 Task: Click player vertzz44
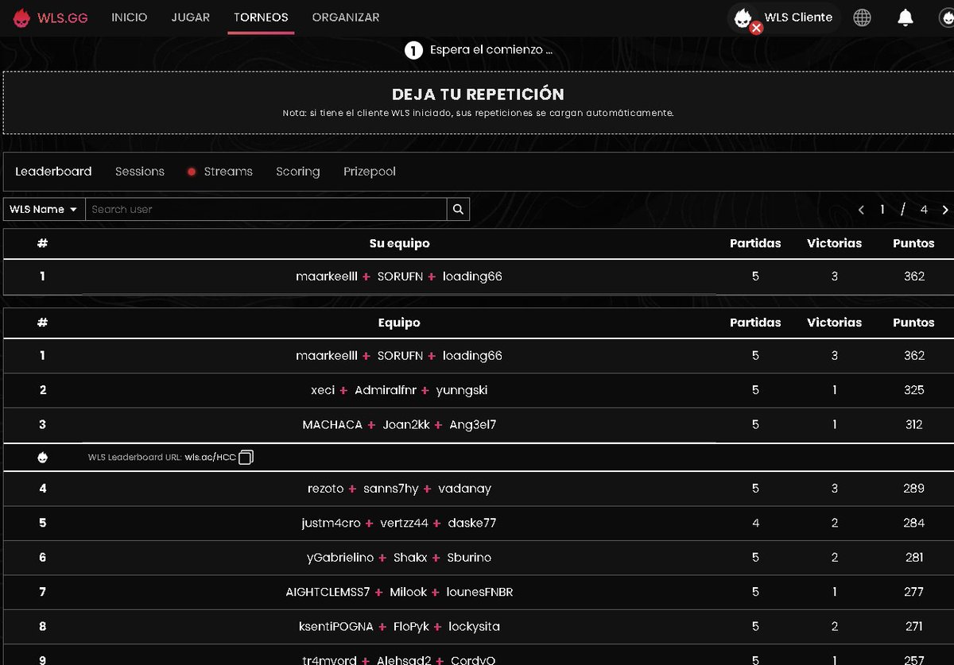pos(404,523)
